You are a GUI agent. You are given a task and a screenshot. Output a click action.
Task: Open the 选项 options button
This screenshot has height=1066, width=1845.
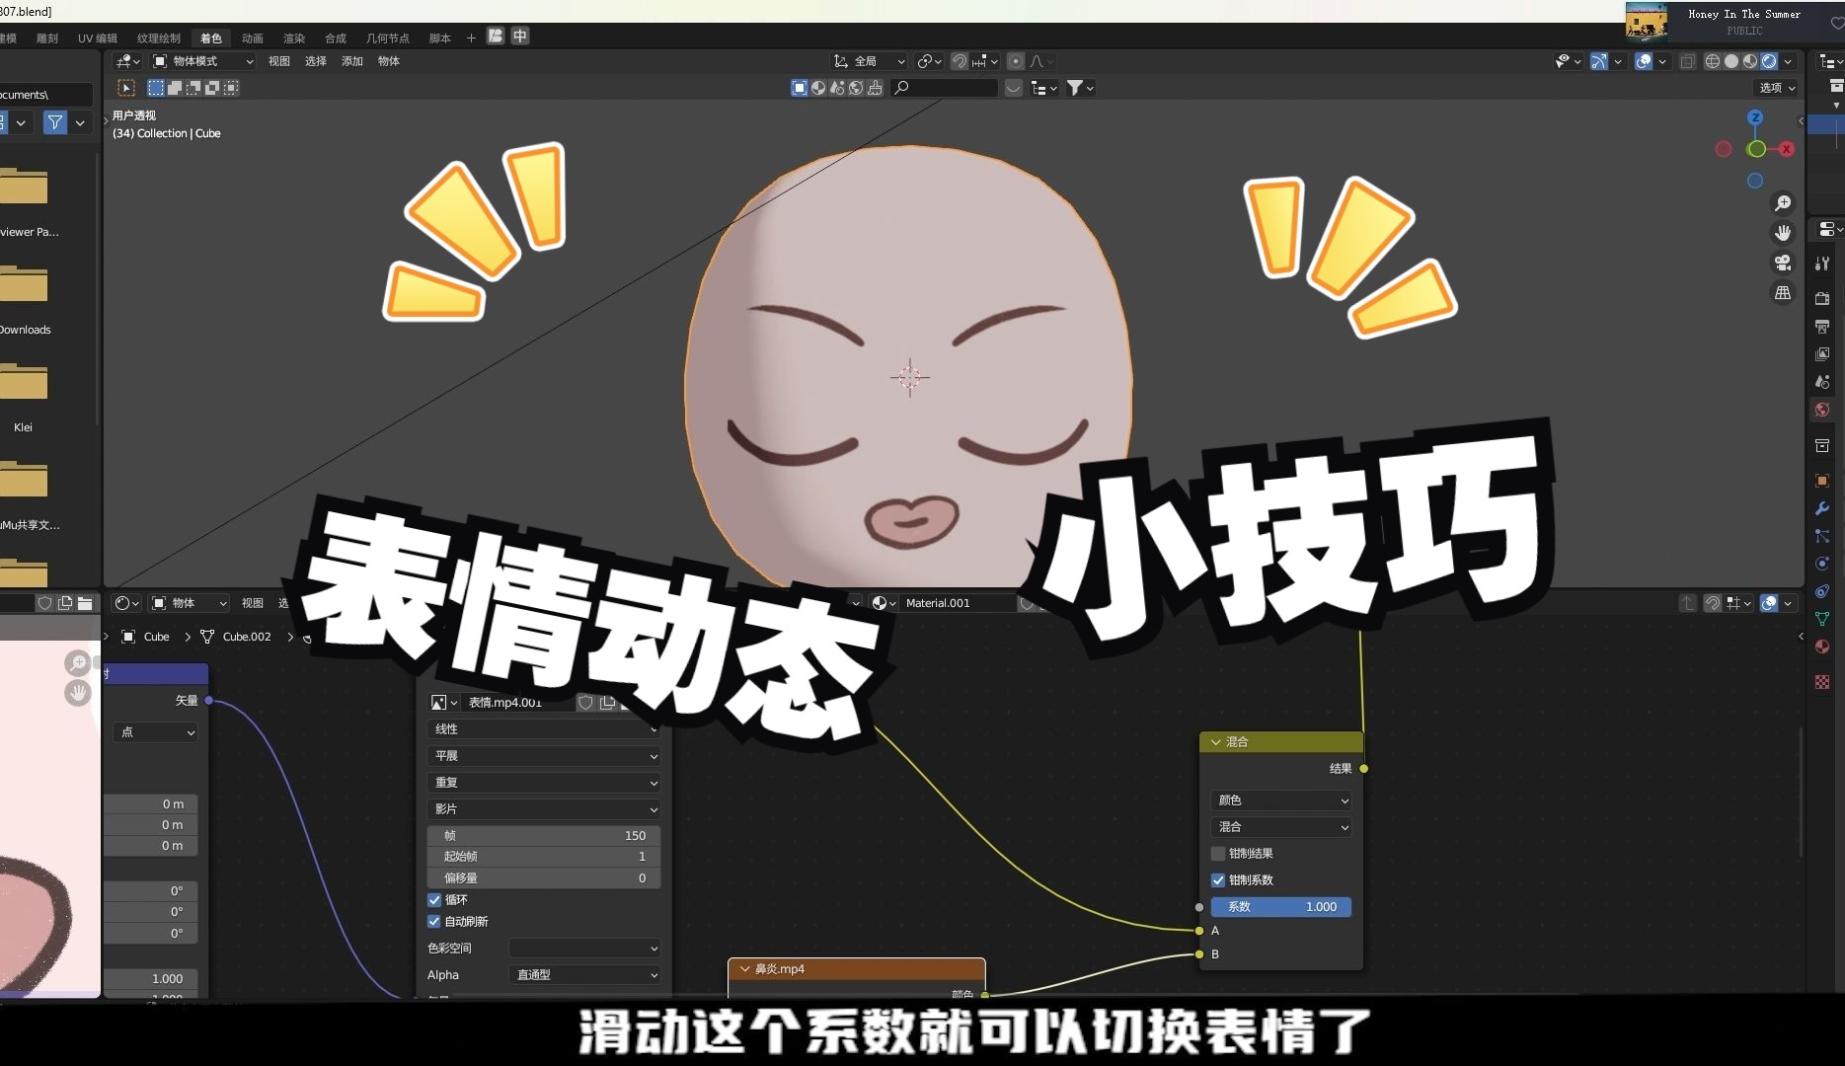tap(1777, 88)
